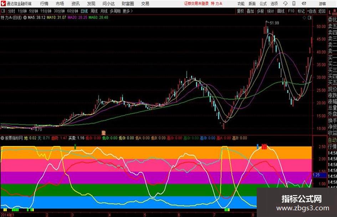Screen dimensions: 337x217
Task: Open the 选项 menu
Action: [274, 4]
